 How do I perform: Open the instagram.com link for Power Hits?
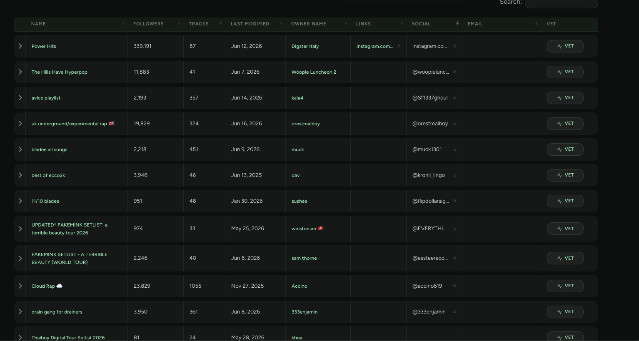(x=375, y=46)
